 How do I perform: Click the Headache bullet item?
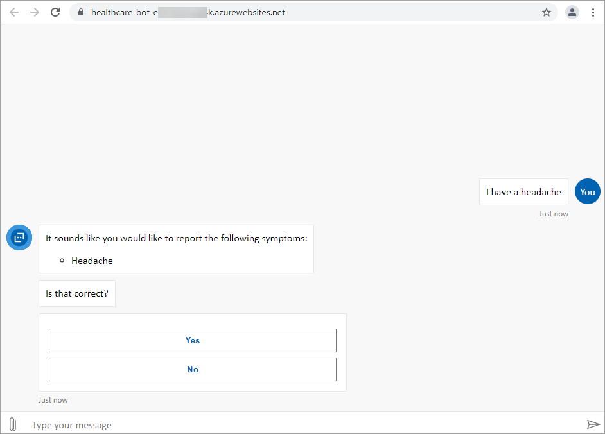coord(92,260)
